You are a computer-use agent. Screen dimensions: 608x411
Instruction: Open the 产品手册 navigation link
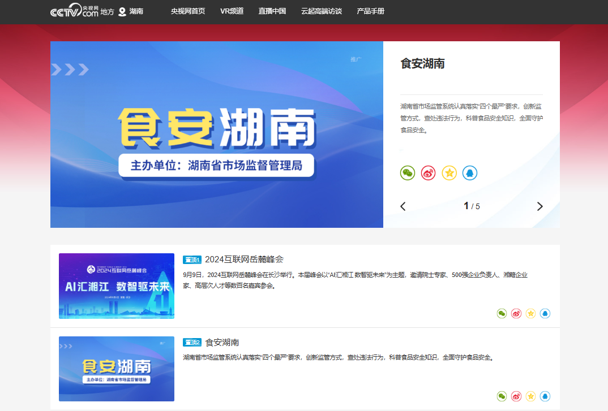point(371,11)
